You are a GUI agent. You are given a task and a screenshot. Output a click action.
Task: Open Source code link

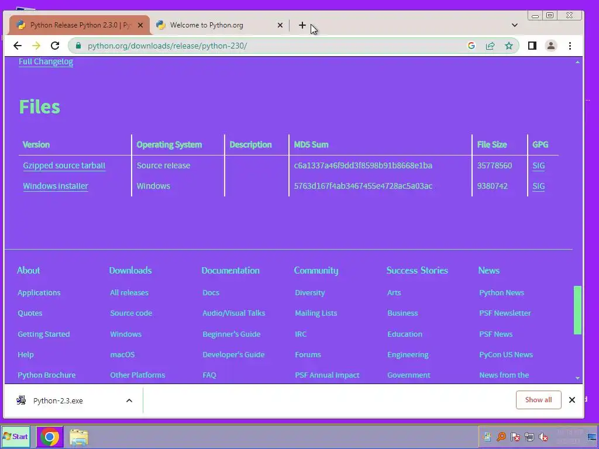(131, 313)
